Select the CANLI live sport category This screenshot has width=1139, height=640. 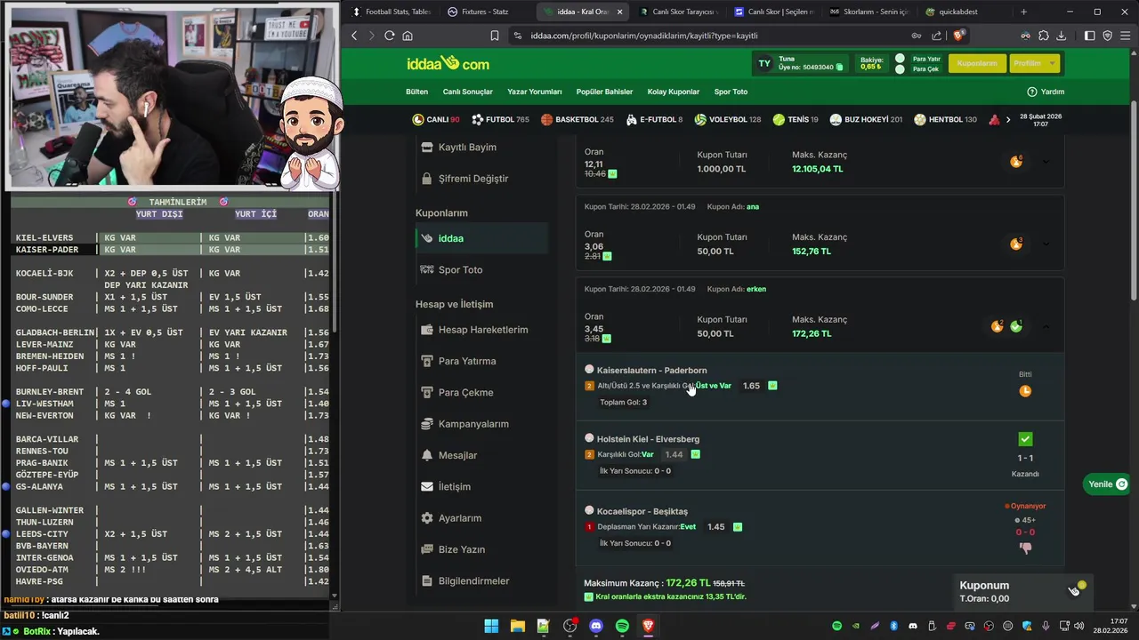point(436,119)
